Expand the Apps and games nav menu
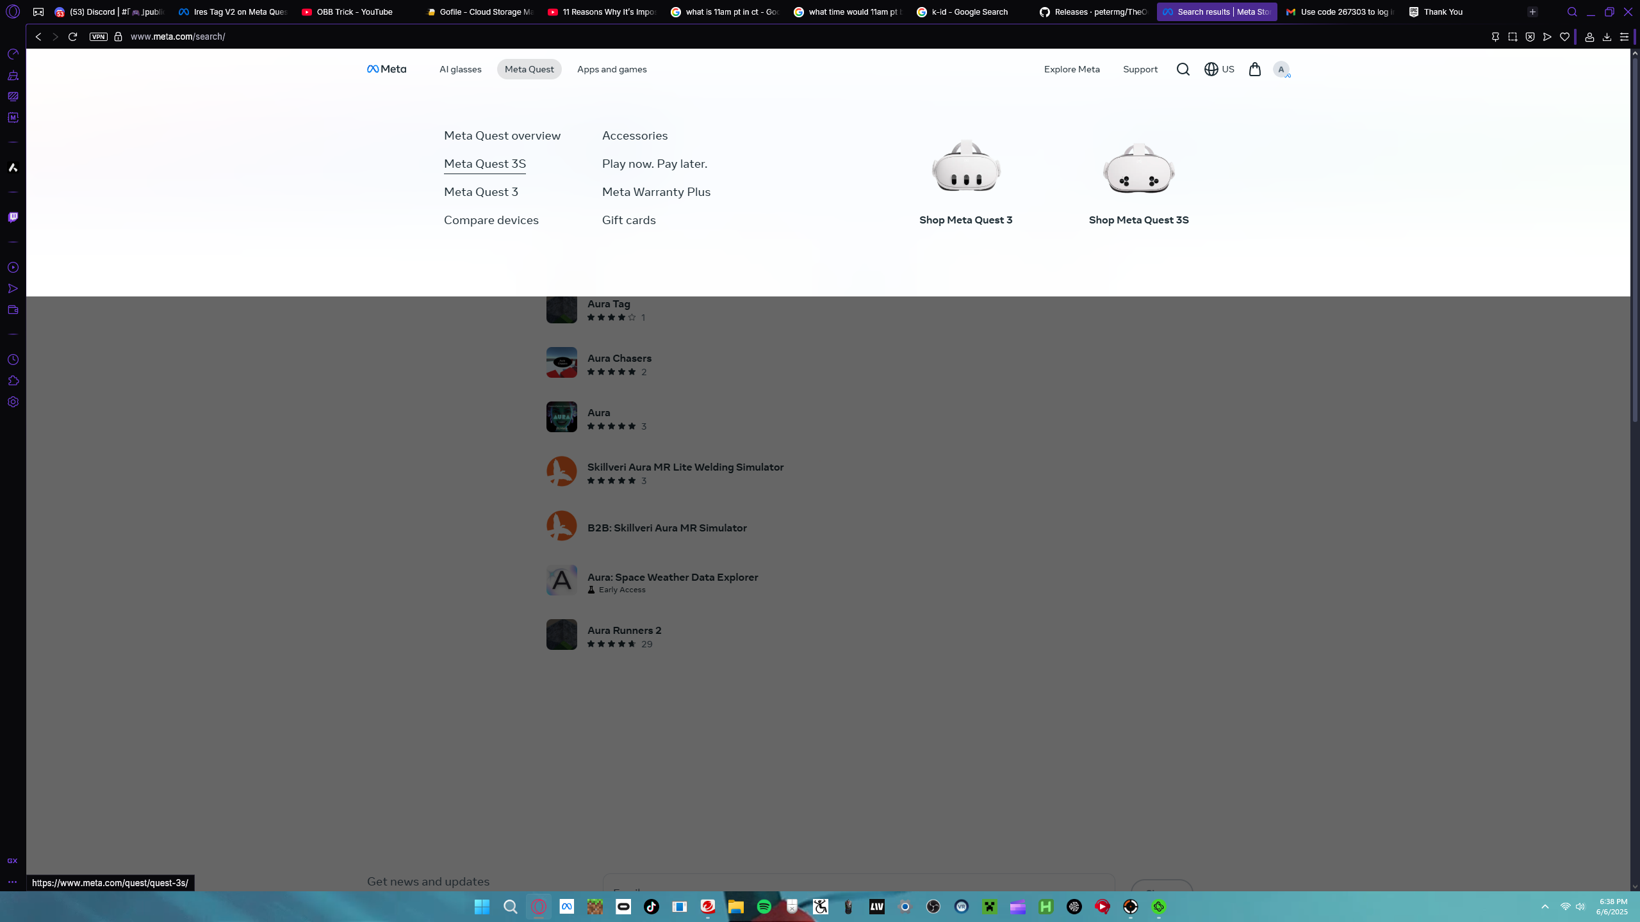The height and width of the screenshot is (922, 1640). pyautogui.click(x=612, y=69)
